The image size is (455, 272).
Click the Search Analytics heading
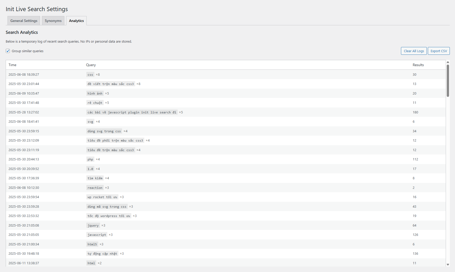[22, 32]
